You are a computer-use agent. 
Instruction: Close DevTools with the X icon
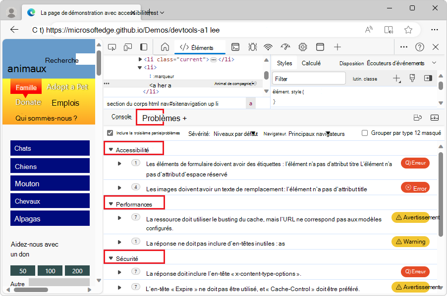436,47
